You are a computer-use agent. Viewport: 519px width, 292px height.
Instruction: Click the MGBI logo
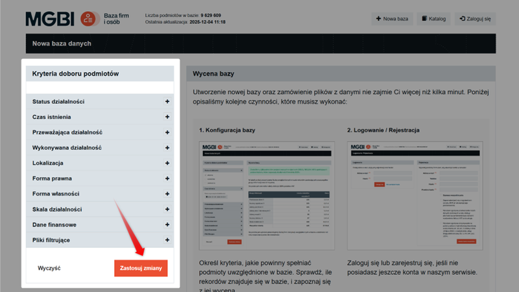(x=51, y=18)
